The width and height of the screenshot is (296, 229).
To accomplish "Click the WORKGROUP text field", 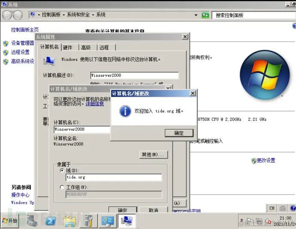I will pos(114,194).
